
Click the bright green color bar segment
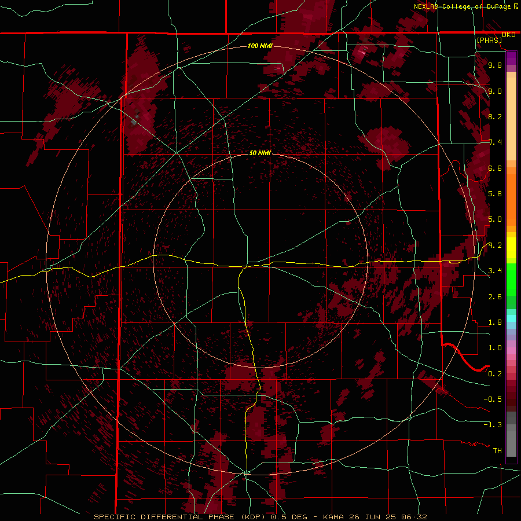coord(511,279)
